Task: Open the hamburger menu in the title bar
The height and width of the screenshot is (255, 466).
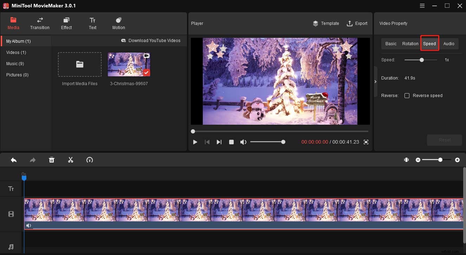Action: tap(421, 6)
